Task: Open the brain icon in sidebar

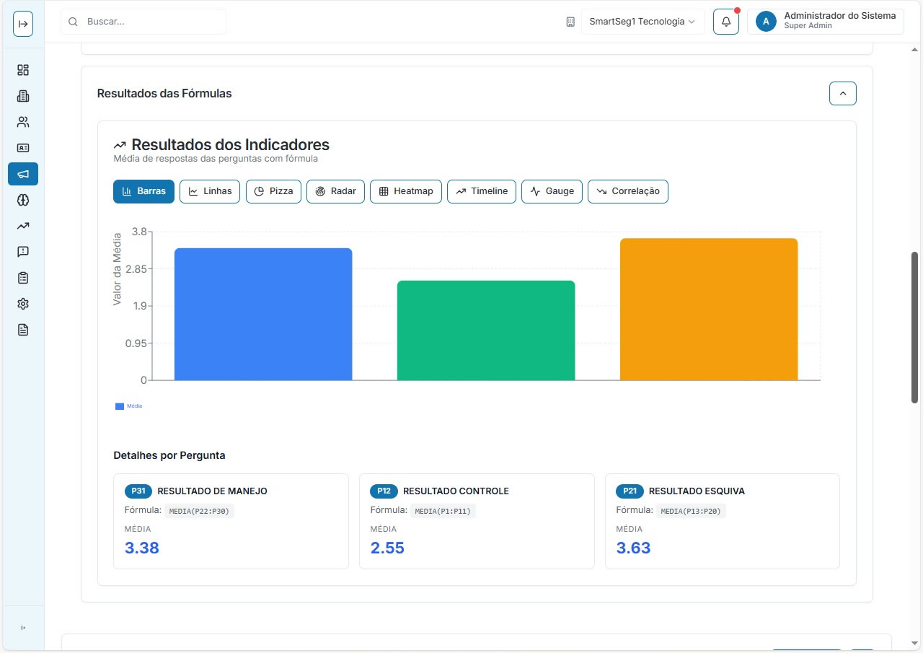Action: (23, 200)
